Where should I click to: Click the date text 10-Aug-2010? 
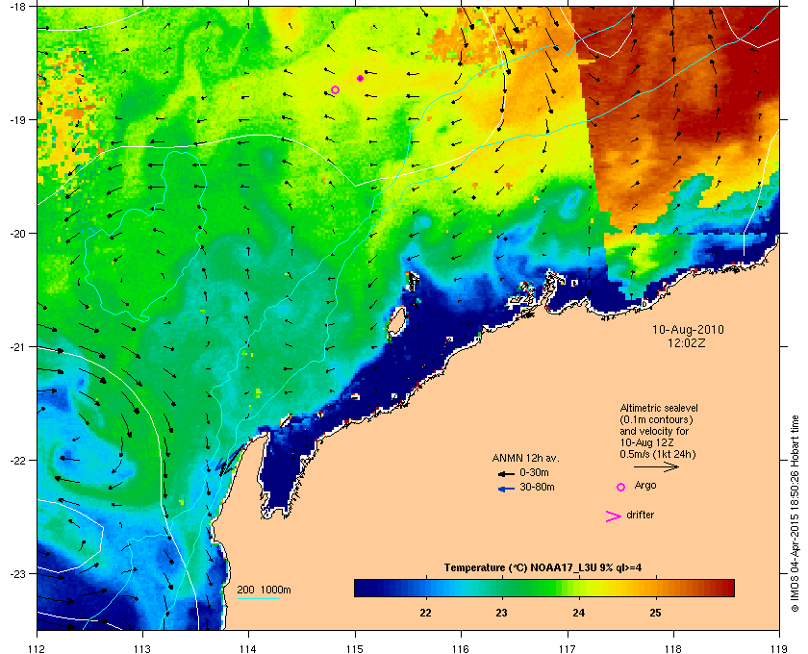688,329
